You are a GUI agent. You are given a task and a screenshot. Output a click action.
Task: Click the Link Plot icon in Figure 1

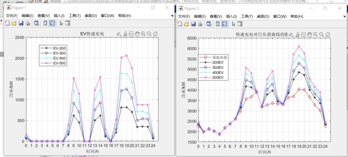(x=36, y=23)
